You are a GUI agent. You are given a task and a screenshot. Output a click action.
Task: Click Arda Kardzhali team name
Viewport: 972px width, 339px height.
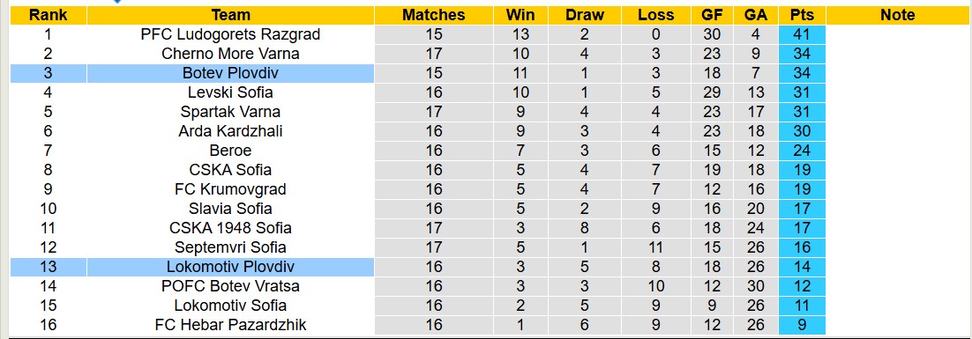point(230,131)
